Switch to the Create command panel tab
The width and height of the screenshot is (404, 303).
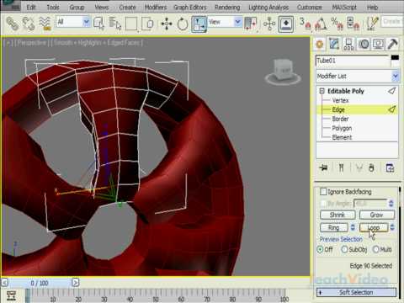tap(320, 44)
